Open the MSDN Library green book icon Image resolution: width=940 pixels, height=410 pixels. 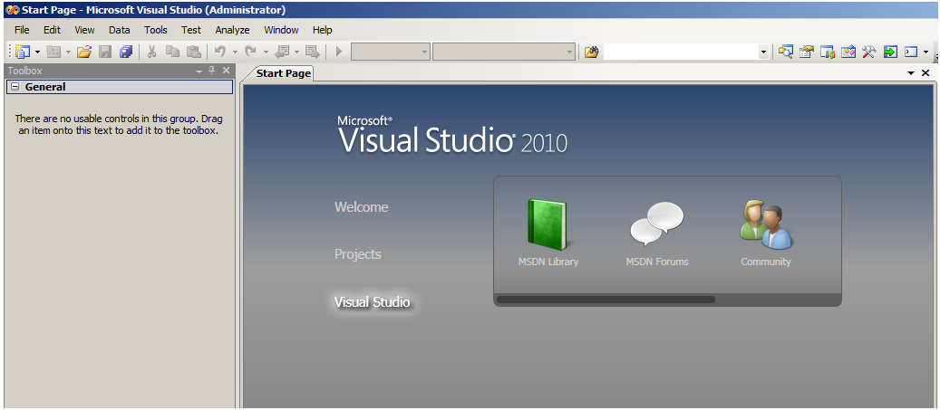click(548, 224)
